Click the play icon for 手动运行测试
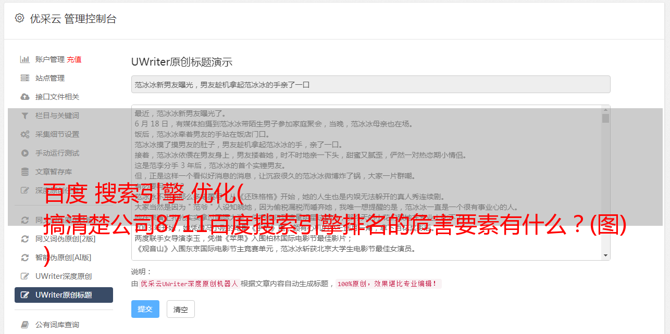 coord(24,153)
